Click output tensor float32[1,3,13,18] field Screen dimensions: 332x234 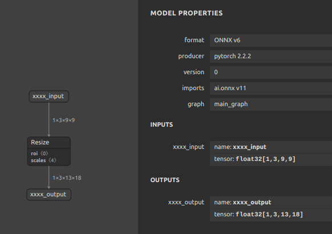coord(271,215)
